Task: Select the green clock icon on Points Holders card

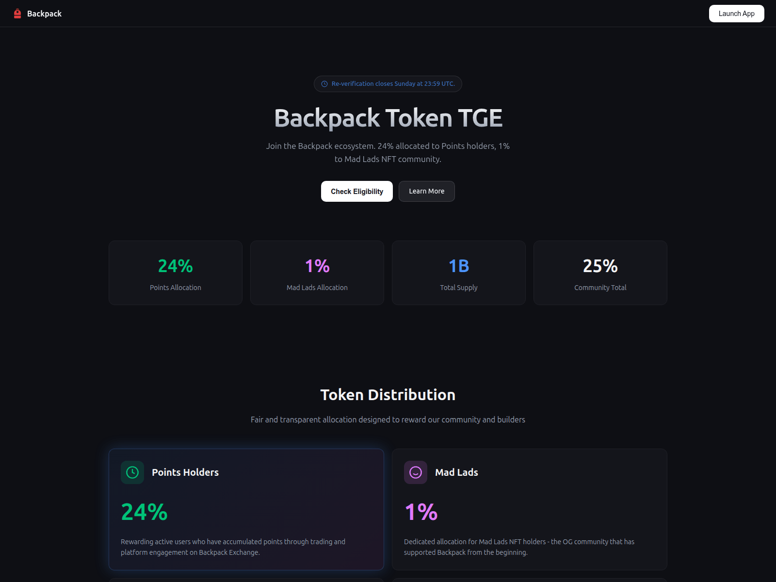Action: coord(131,472)
